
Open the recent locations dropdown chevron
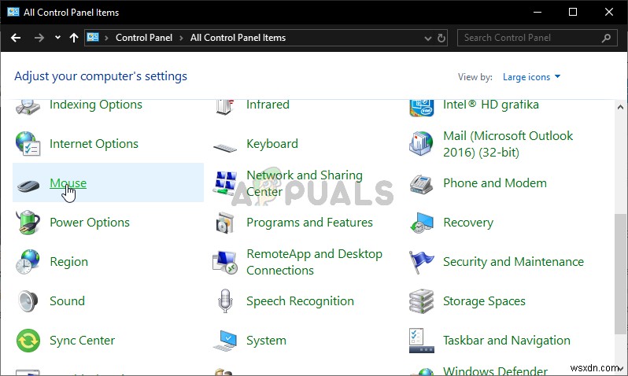click(x=58, y=38)
